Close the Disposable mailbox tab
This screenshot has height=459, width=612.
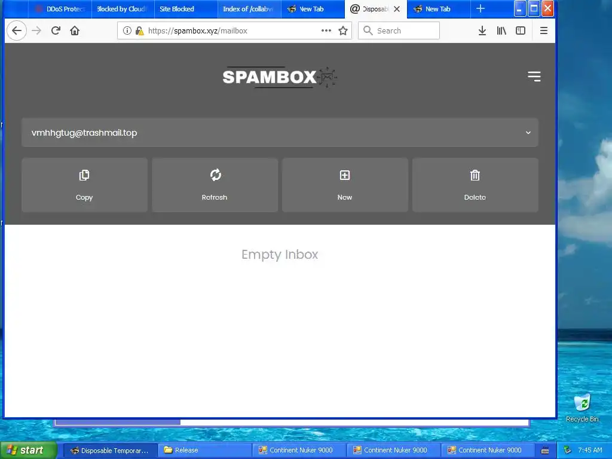point(397,9)
